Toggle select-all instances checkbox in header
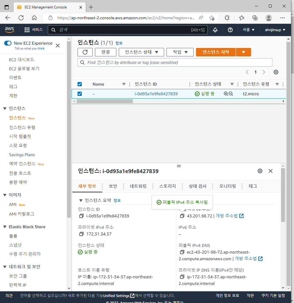The image size is (294, 303). click(x=80, y=84)
